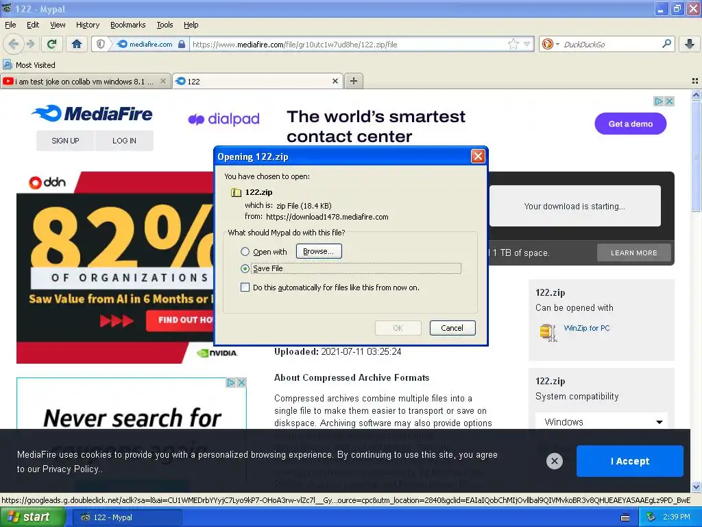This screenshot has width=702, height=527.
Task: Close the Never search for ad X
Action: [x=241, y=382]
